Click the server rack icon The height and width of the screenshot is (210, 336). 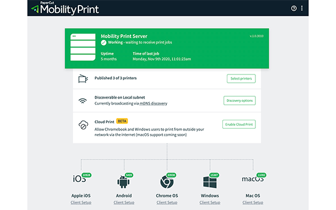click(83, 47)
